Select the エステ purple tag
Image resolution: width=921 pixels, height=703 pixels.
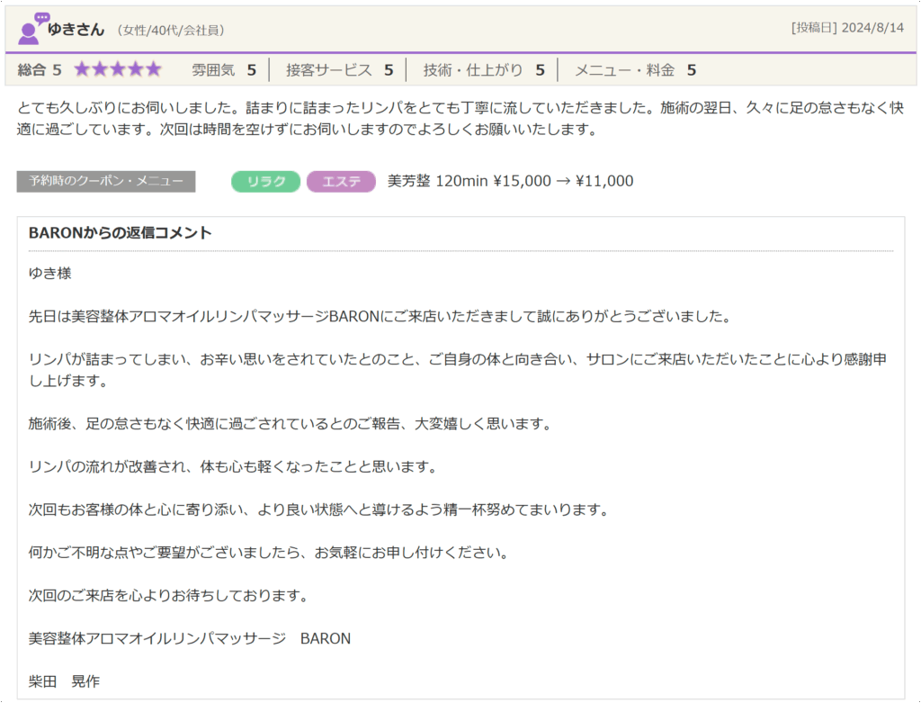(341, 181)
